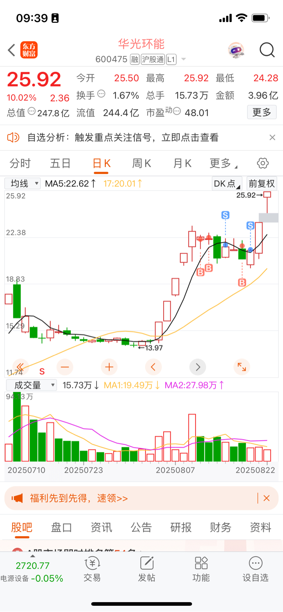Tap the 市盈 info icon
The width and height of the screenshot is (283, 612).
tap(177, 111)
